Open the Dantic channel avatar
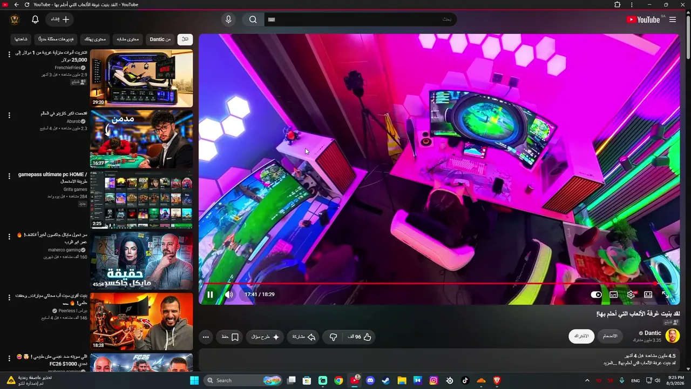 (x=672, y=336)
